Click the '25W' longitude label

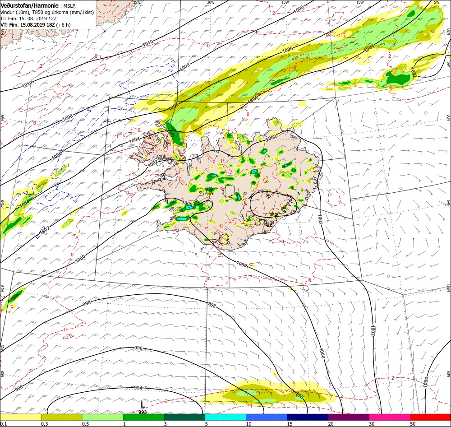click(137, 2)
